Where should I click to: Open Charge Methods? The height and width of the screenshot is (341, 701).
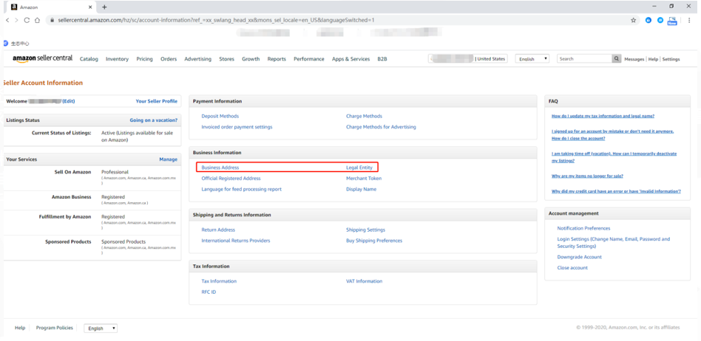(x=364, y=116)
